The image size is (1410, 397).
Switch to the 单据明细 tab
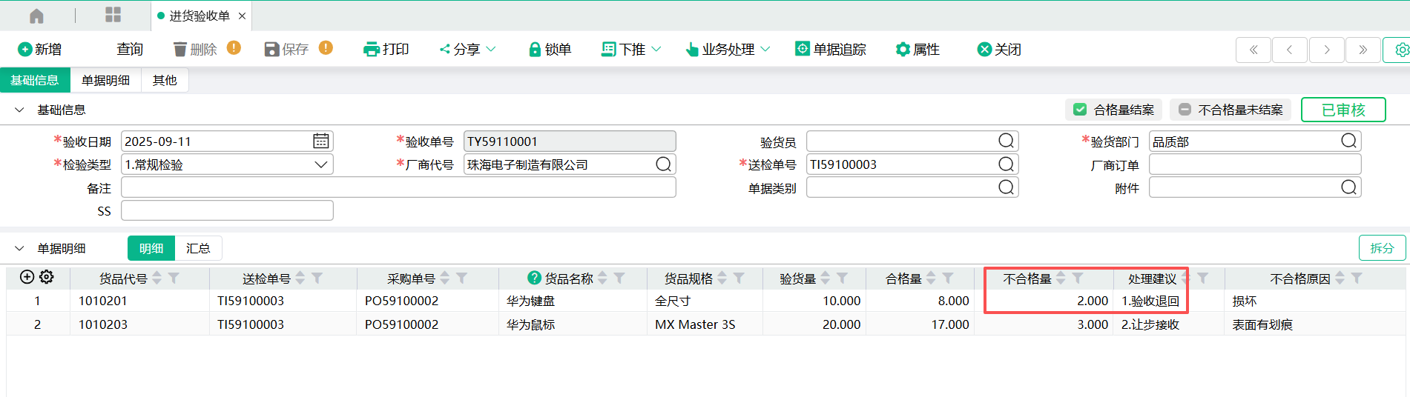coord(105,80)
